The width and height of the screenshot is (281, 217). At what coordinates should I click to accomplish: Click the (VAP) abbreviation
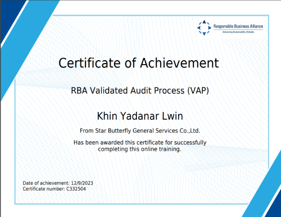[198, 91]
